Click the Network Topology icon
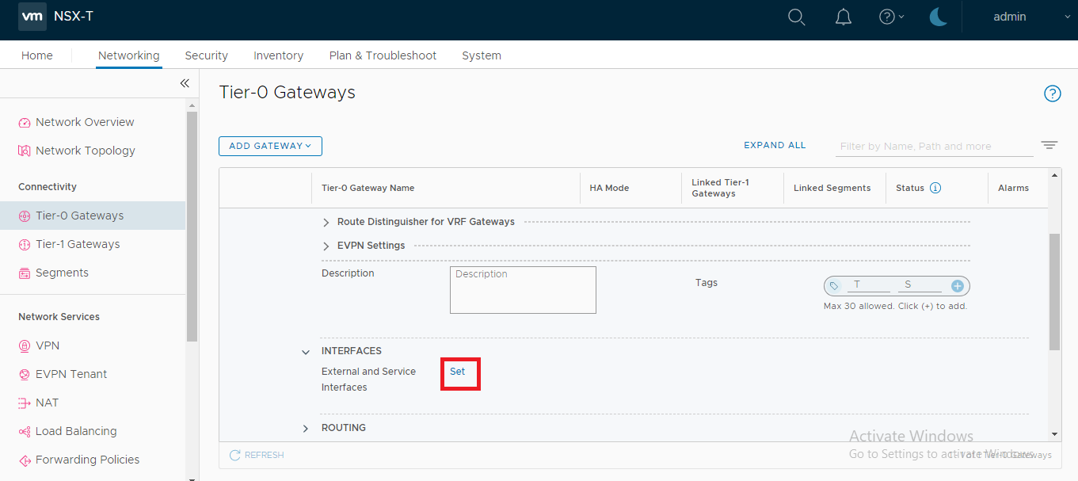 pos(24,151)
